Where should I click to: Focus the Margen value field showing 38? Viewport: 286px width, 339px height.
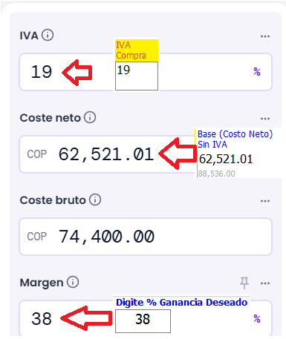146,318
